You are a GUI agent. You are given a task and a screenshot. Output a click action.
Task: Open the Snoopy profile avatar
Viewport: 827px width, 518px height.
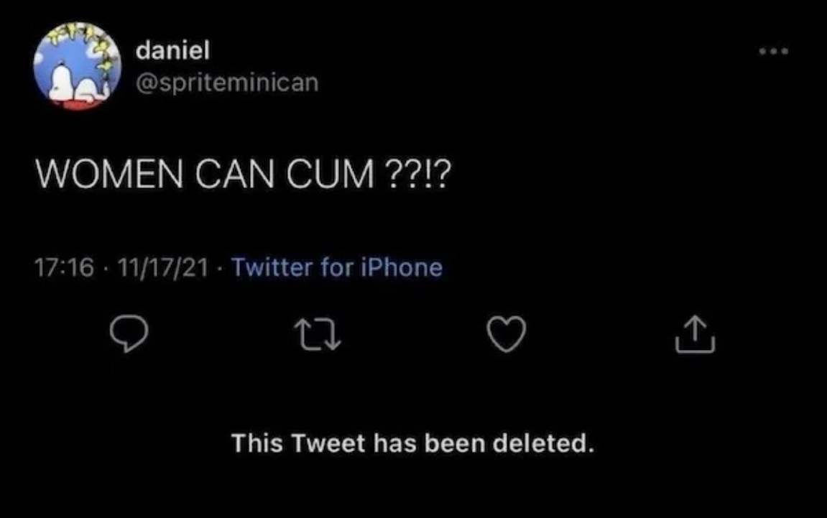78,67
